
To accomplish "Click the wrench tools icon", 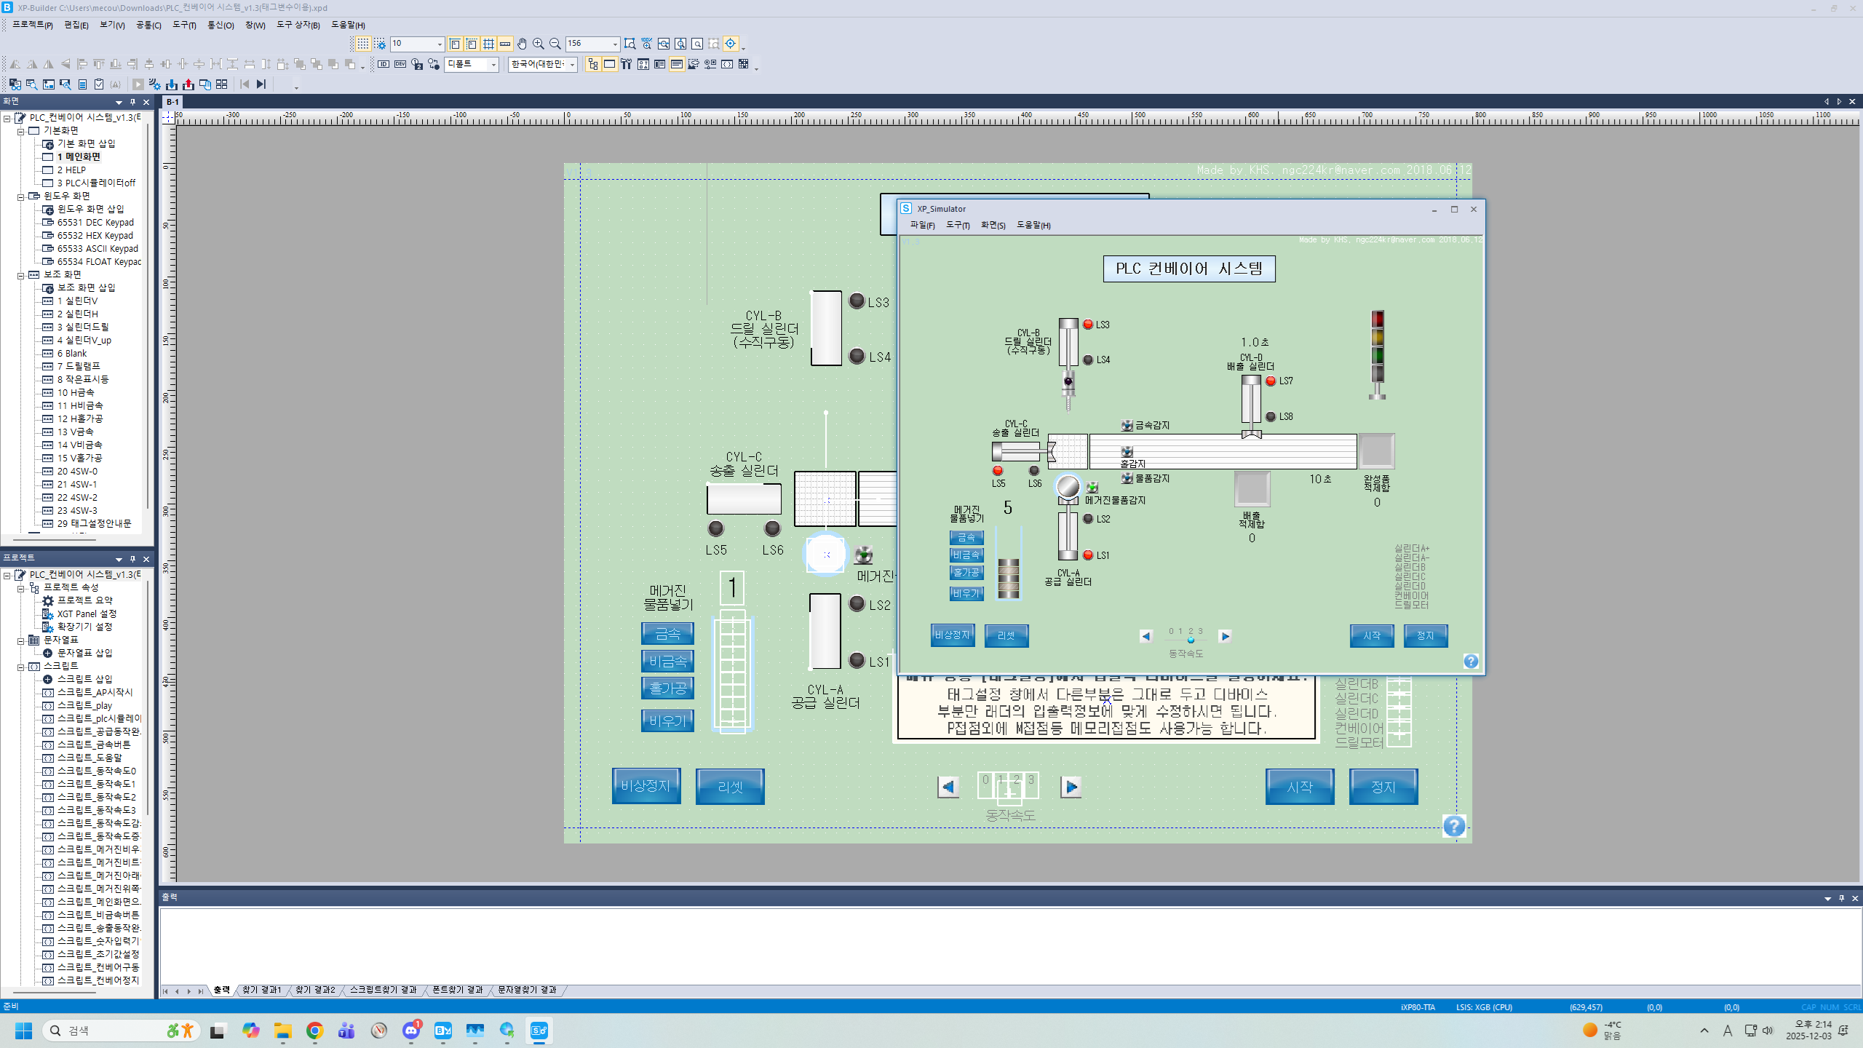I will 626,64.
